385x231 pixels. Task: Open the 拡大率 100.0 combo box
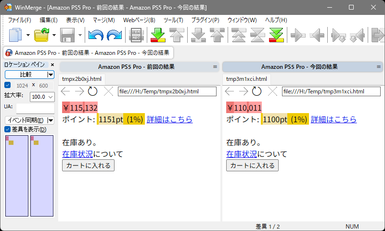tap(42, 97)
